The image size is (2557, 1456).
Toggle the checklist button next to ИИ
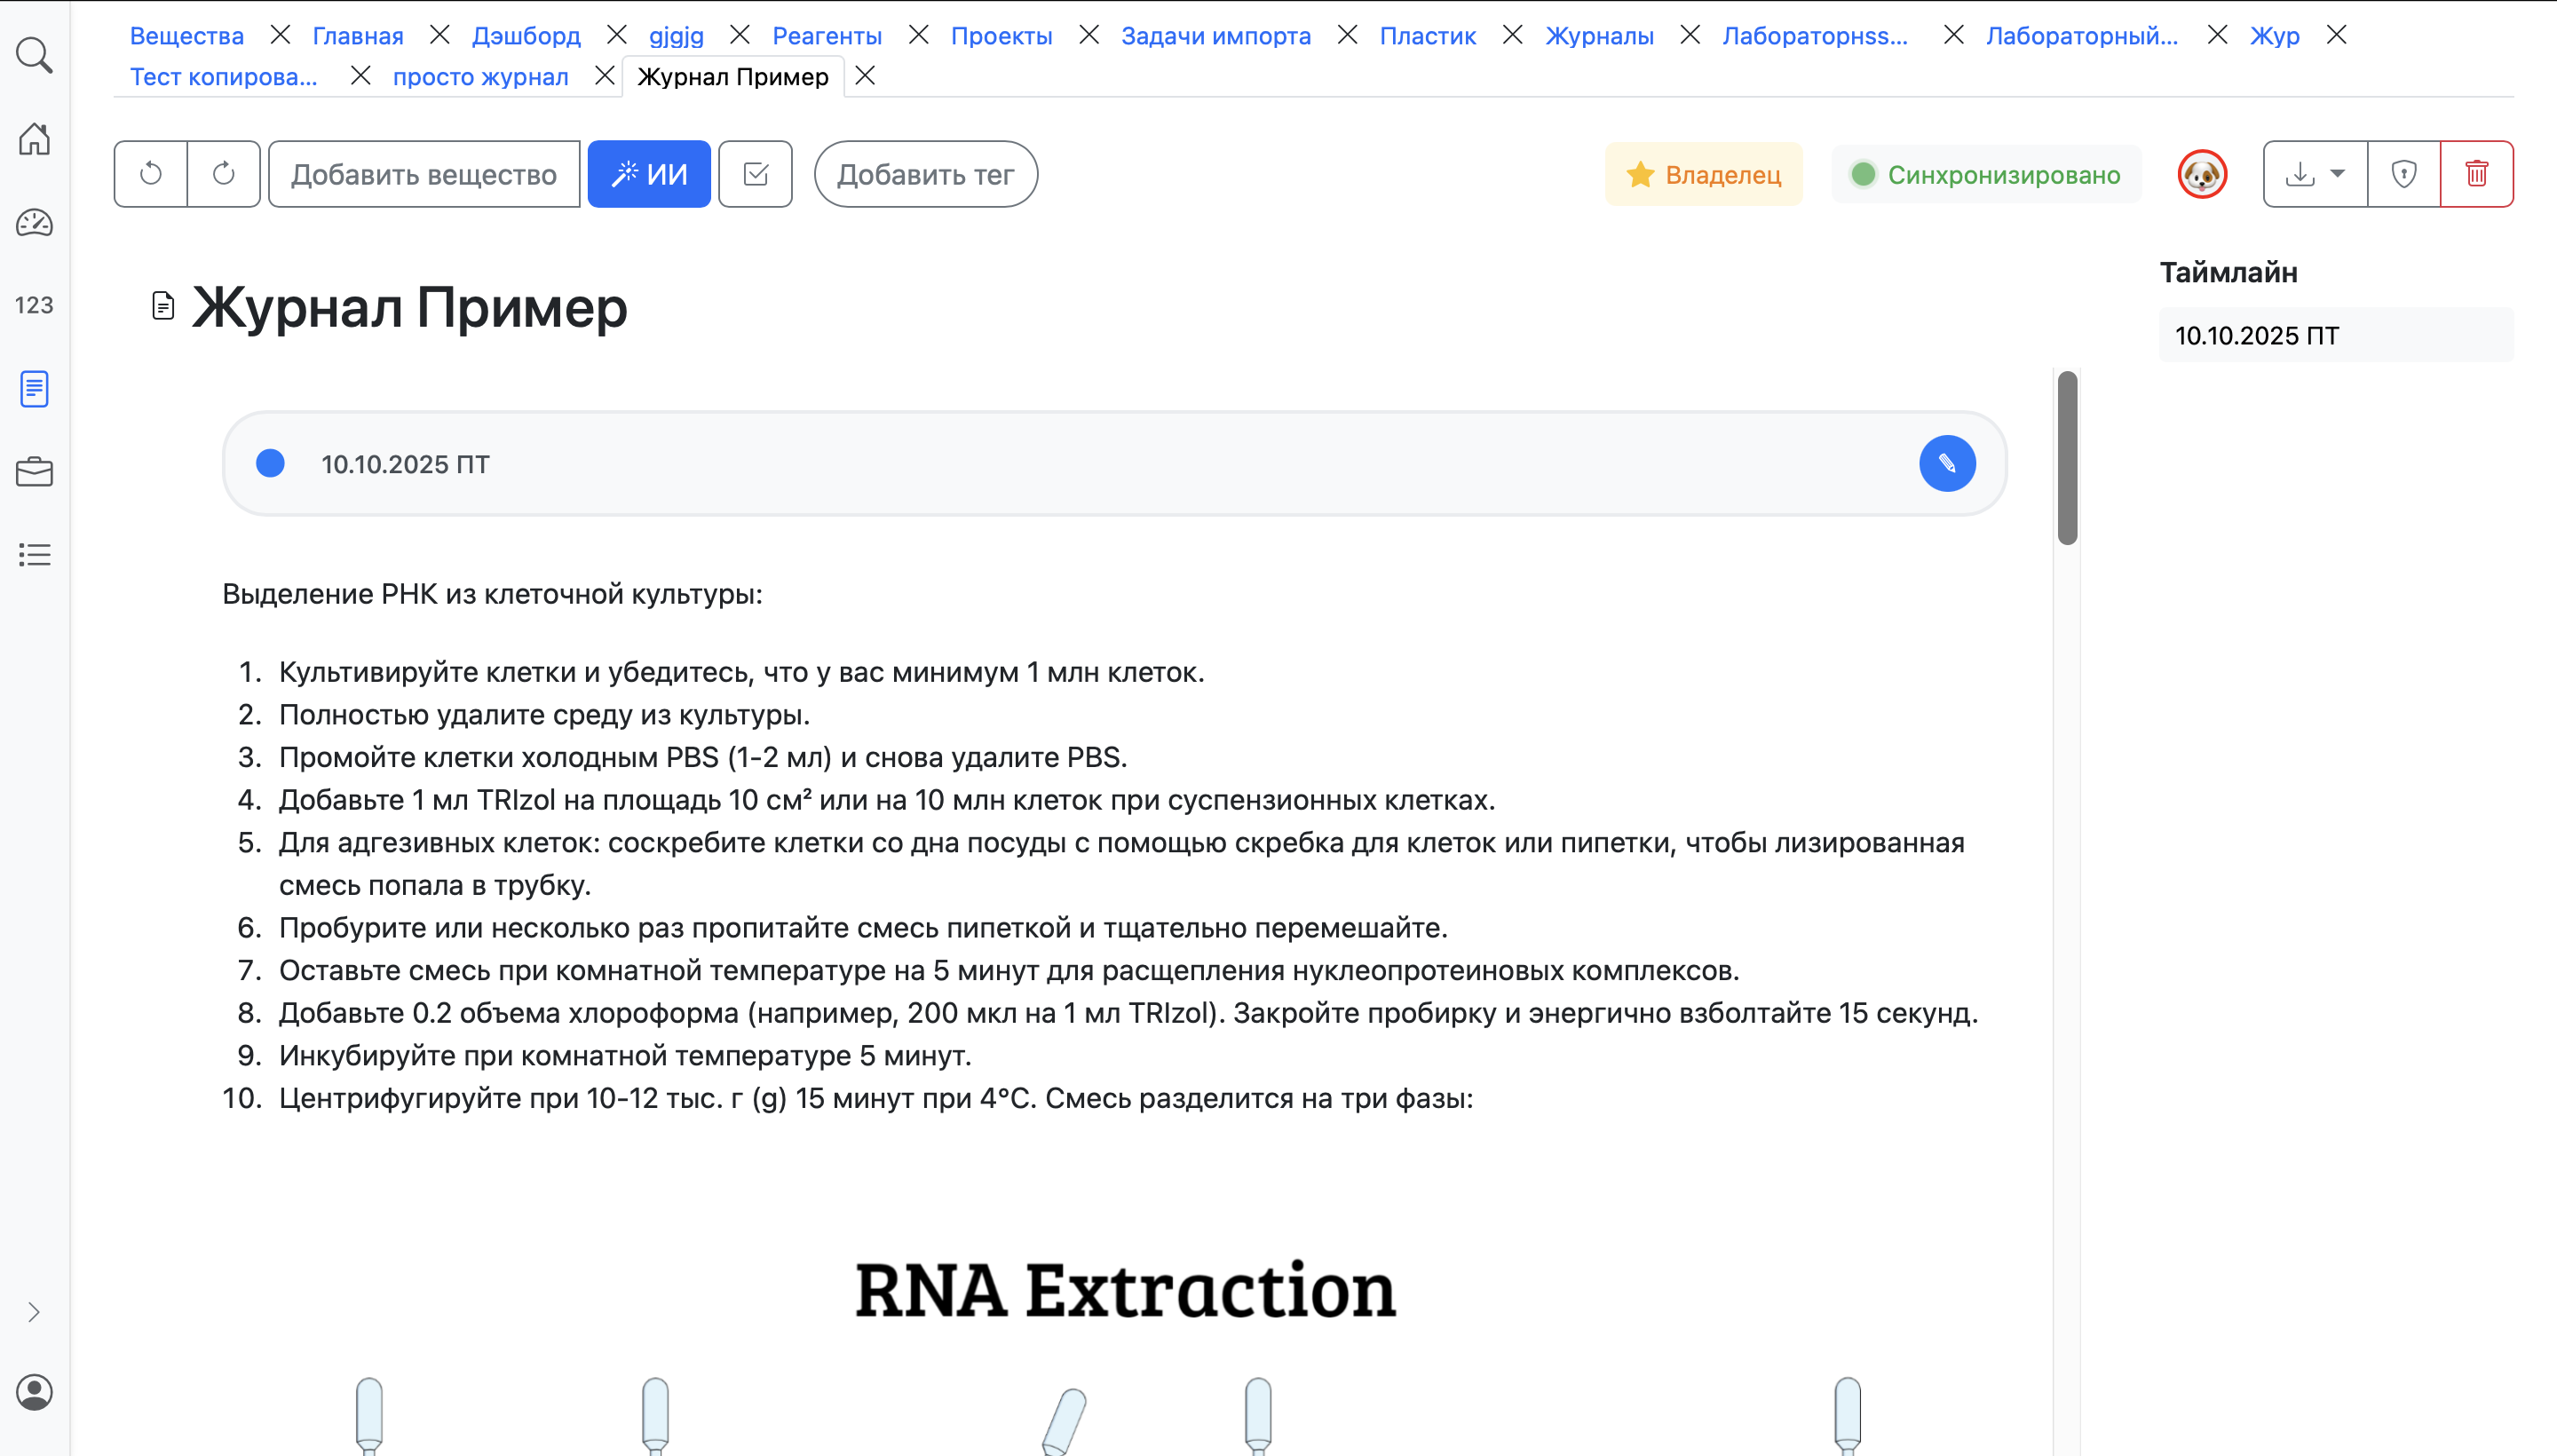coord(755,173)
